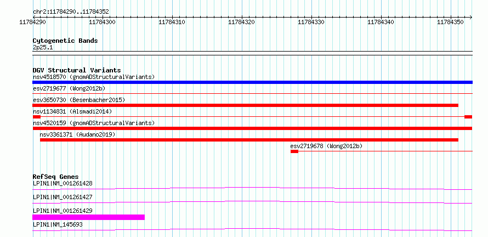Click ruler tick label 11784350
Image resolution: width=488 pixels, height=237 pixels.
(451, 22)
